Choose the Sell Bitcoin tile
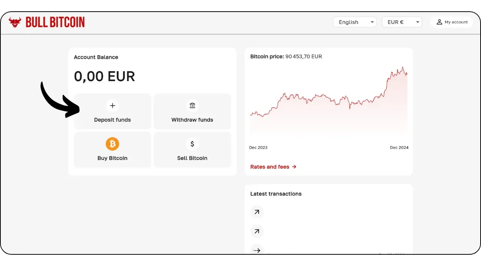 pos(192,150)
